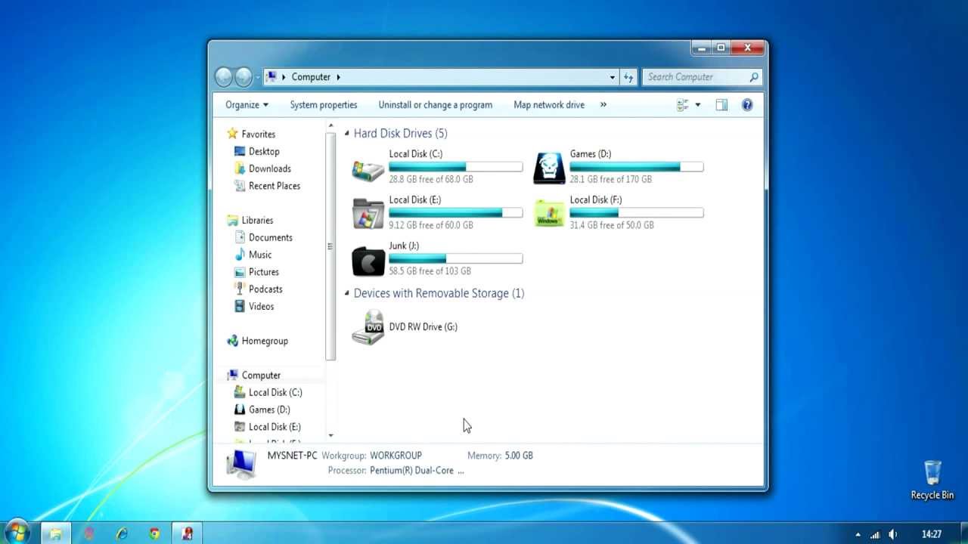Image resolution: width=968 pixels, height=544 pixels.
Task: Show the preview pane icon
Action: (x=721, y=105)
